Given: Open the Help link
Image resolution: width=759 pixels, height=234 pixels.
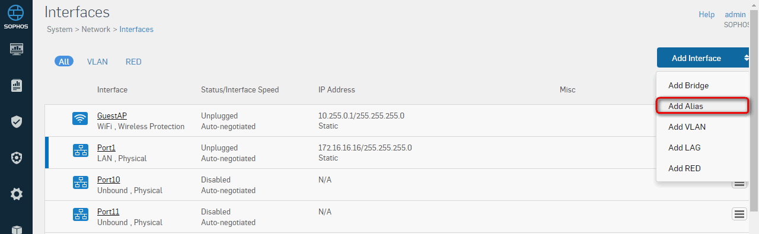Looking at the screenshot, I should (x=707, y=14).
